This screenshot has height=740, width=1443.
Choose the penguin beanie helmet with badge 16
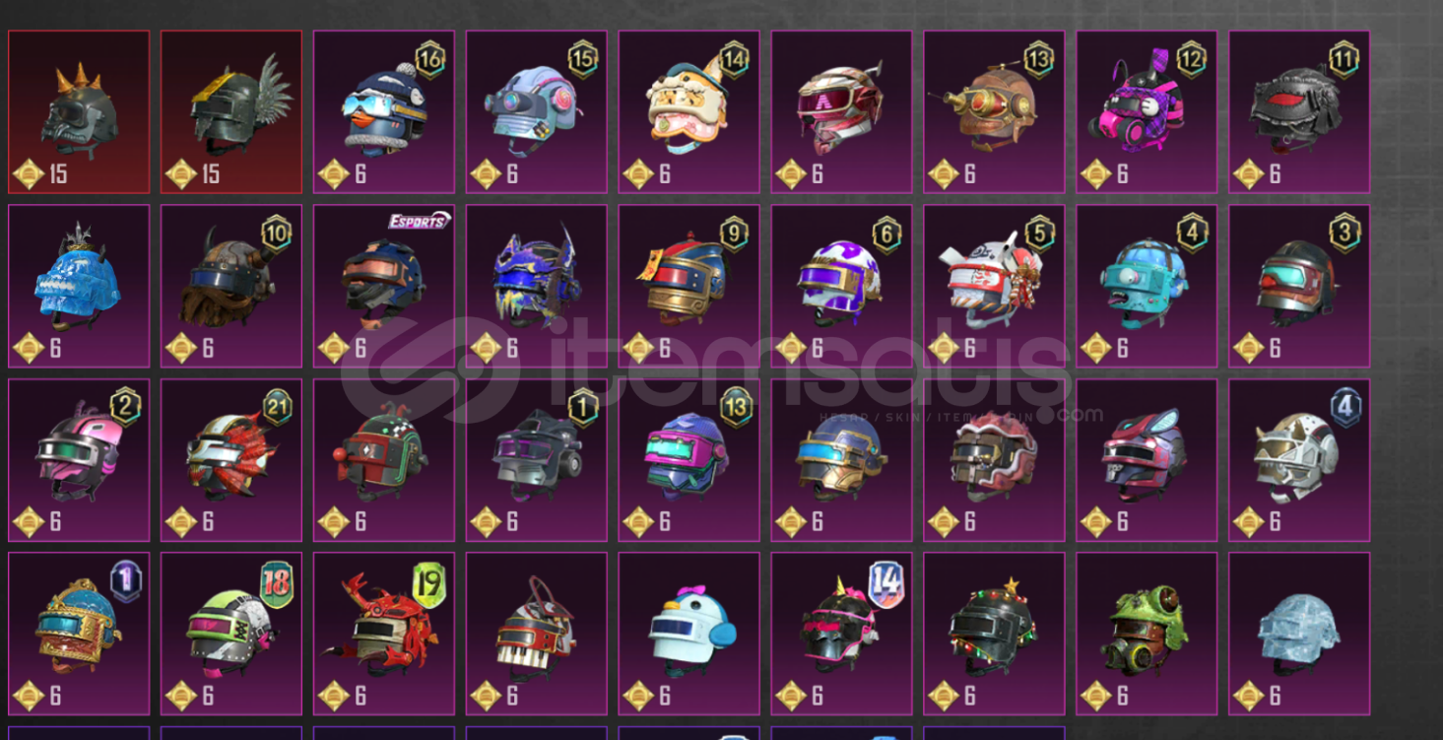384,112
